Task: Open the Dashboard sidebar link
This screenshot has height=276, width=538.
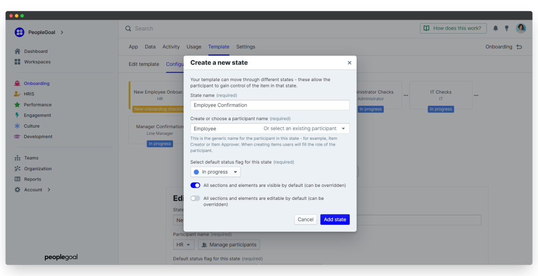Action: [36, 51]
